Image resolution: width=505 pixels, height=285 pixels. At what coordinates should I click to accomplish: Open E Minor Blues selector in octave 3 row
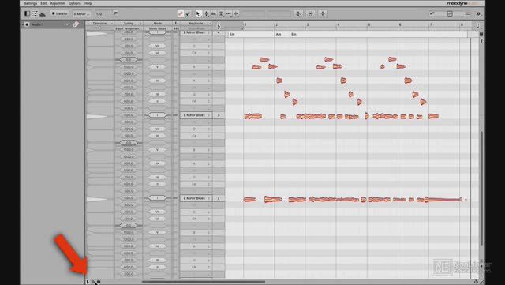pos(196,115)
